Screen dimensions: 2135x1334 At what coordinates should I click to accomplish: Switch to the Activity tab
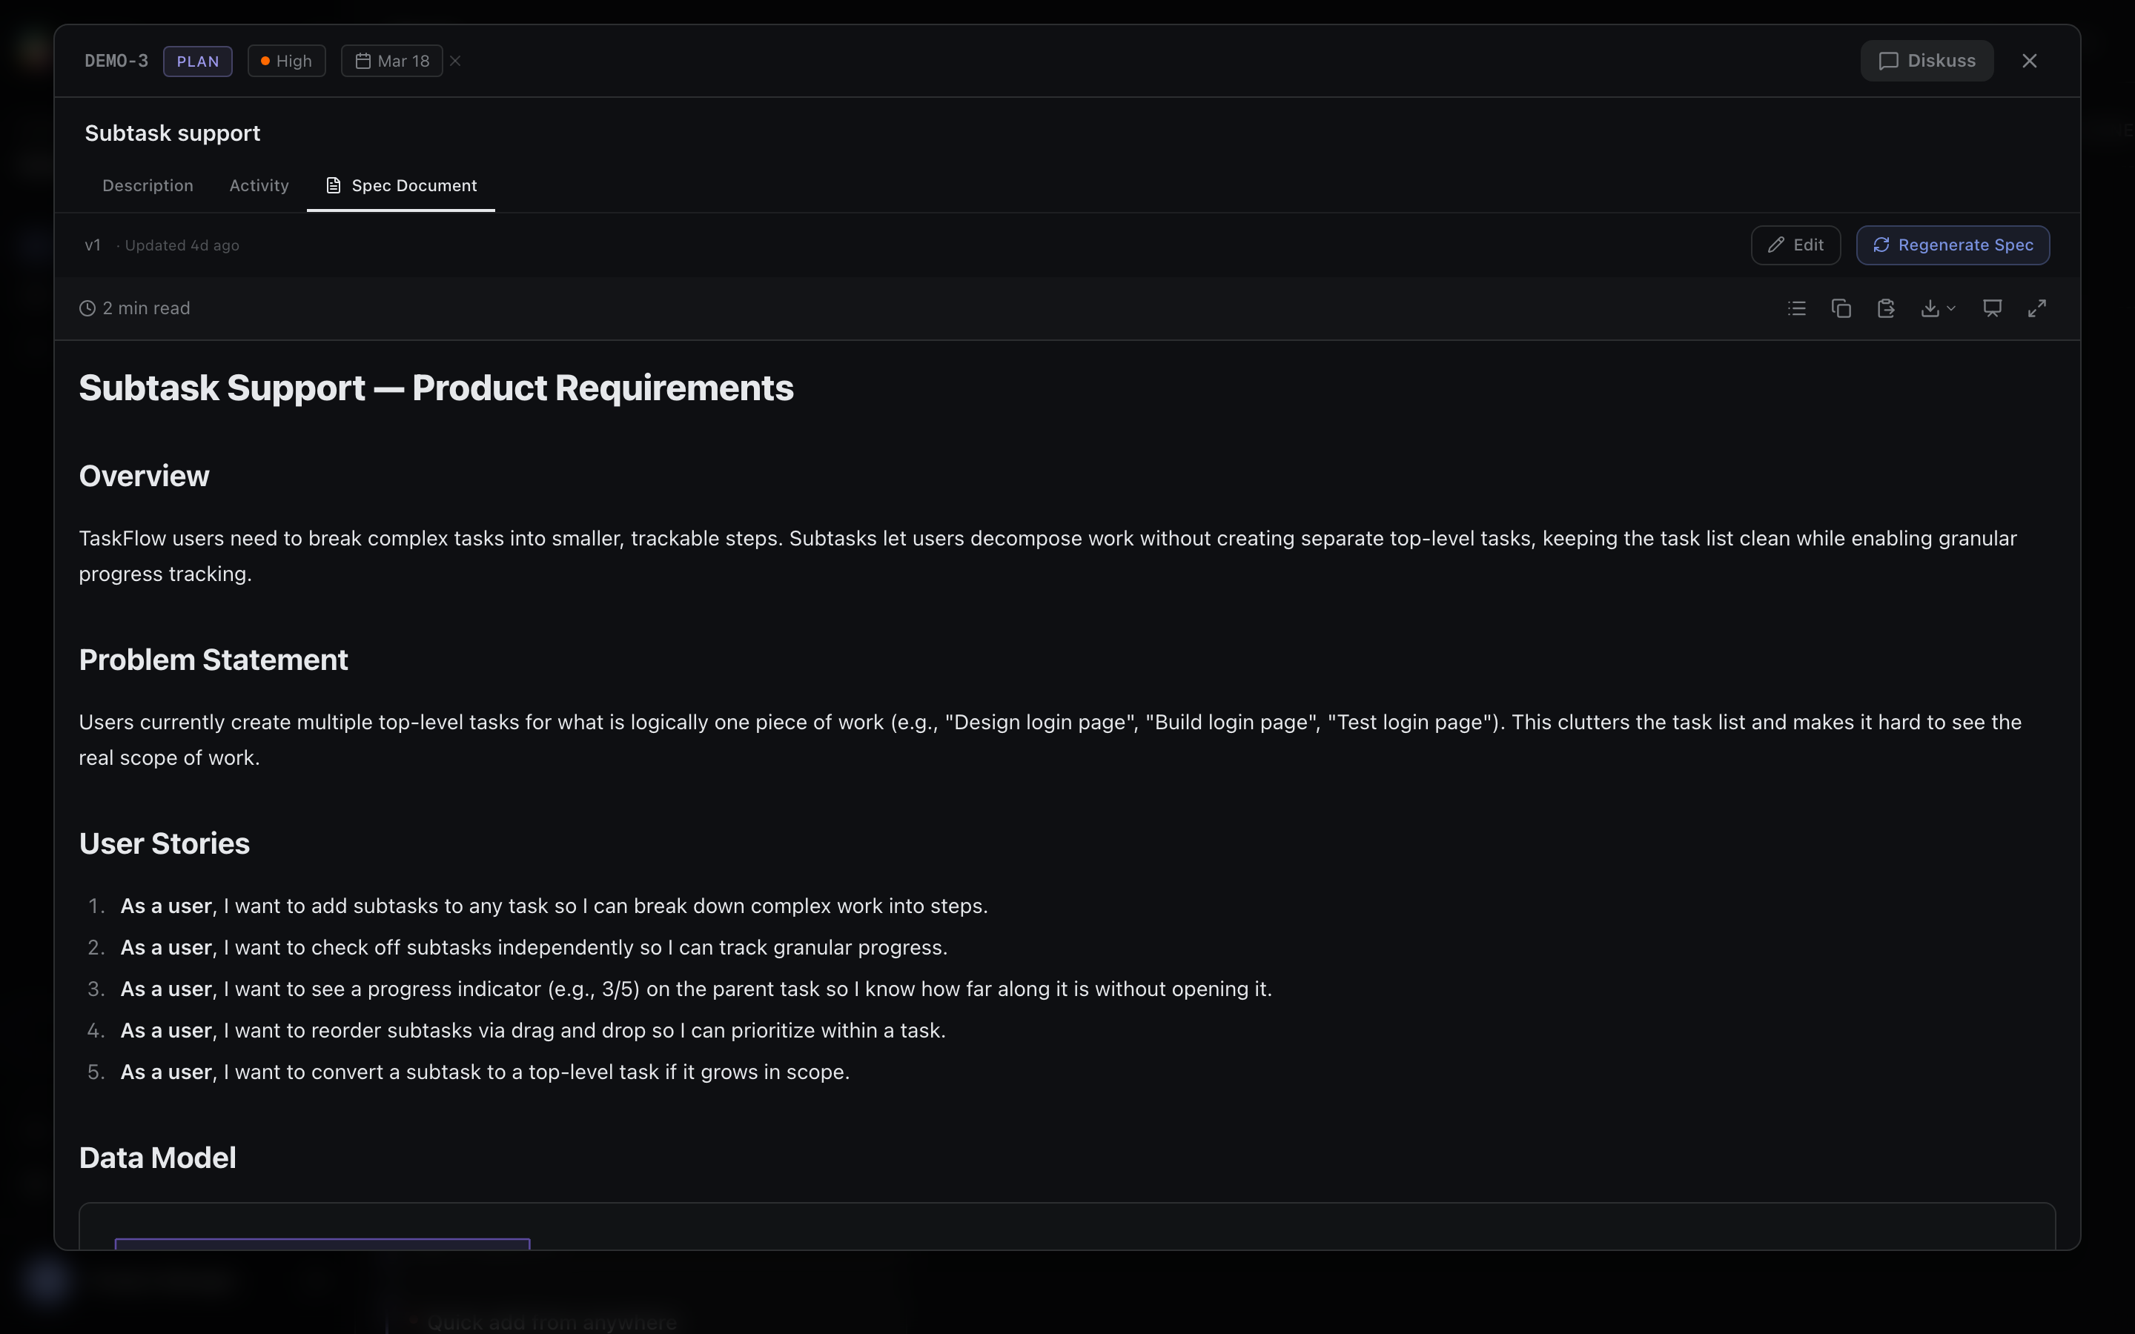click(x=258, y=185)
